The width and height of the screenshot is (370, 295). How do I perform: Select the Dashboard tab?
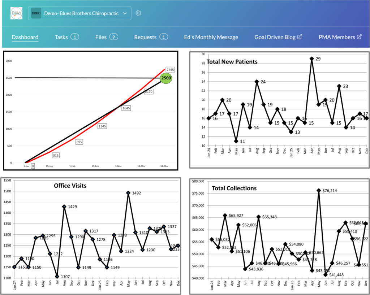tap(25, 37)
